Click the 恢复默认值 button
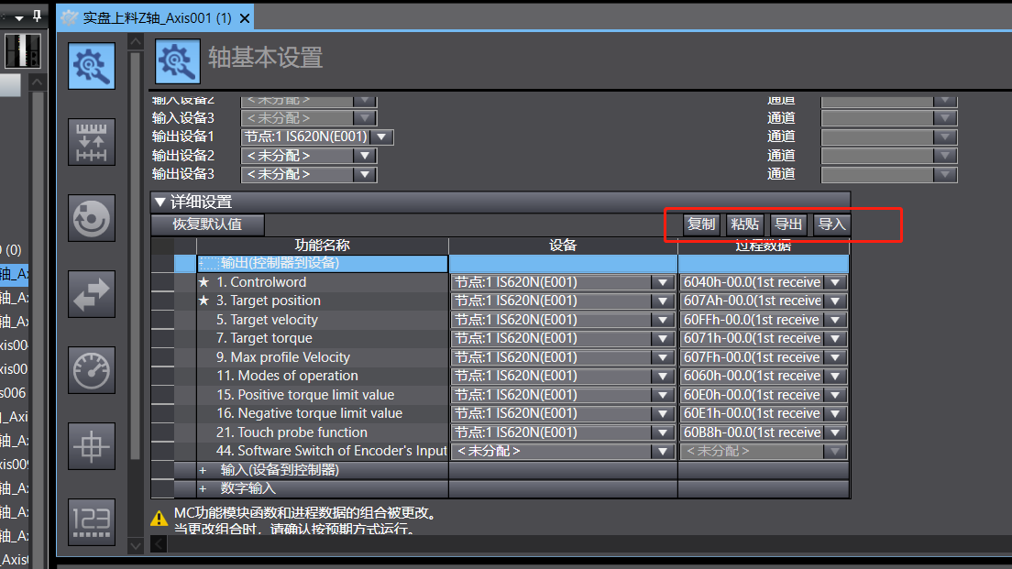This screenshot has width=1012, height=569. (x=207, y=224)
